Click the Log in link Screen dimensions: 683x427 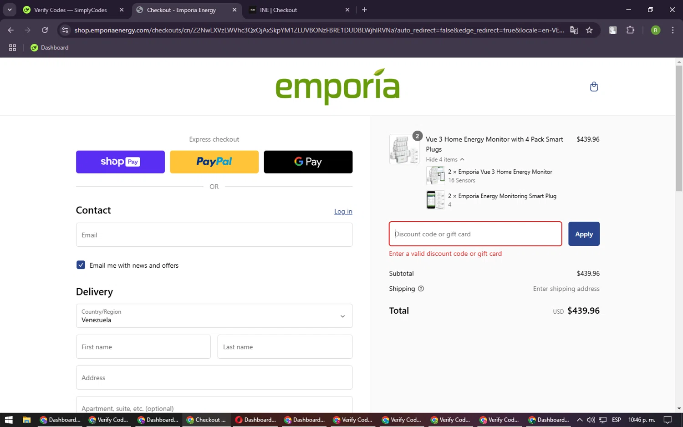[343, 211]
